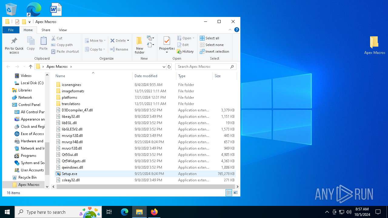388x218 pixels.
Task: Open the File menu
Action: pyautogui.click(x=11, y=30)
